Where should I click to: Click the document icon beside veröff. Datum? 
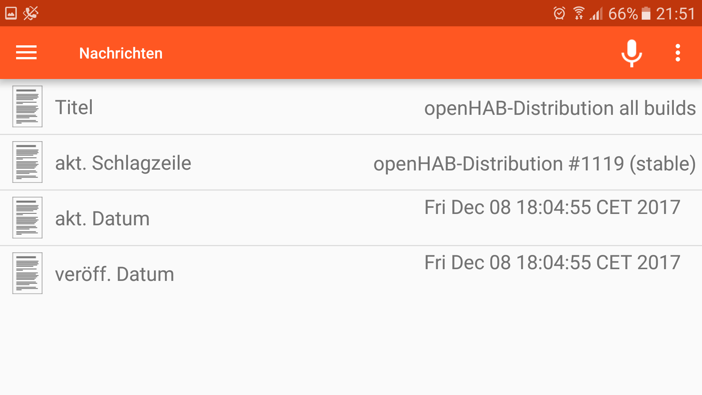(x=27, y=273)
